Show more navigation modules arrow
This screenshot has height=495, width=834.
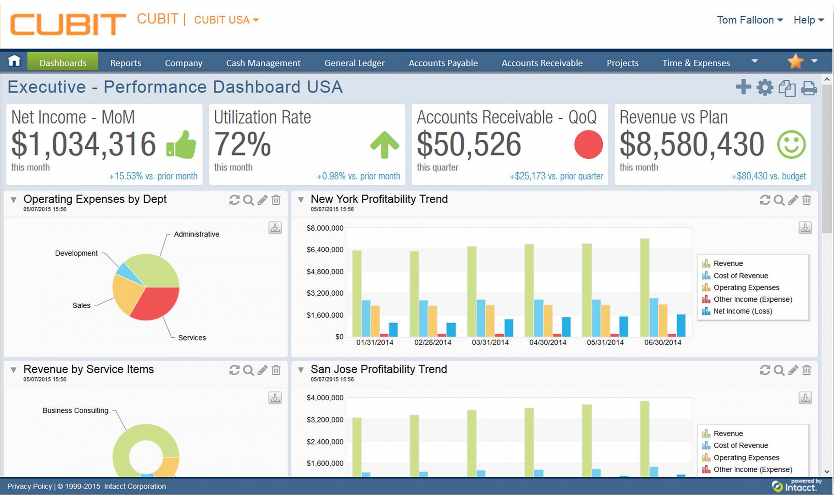pos(755,61)
